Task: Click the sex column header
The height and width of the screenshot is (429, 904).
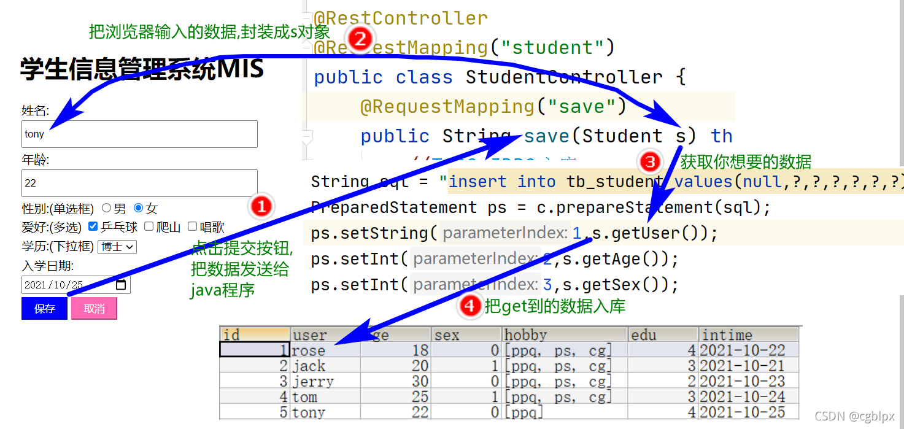Action: click(x=467, y=334)
